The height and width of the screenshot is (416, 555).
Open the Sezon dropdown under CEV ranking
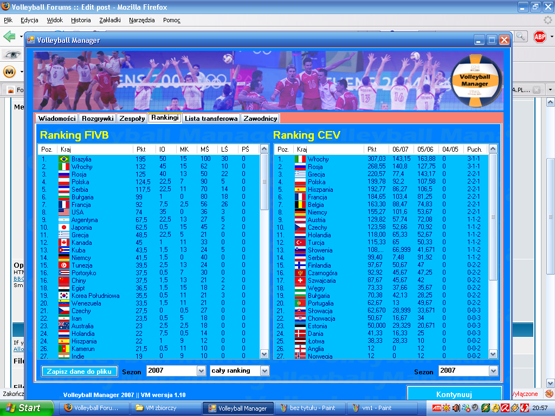493,370
